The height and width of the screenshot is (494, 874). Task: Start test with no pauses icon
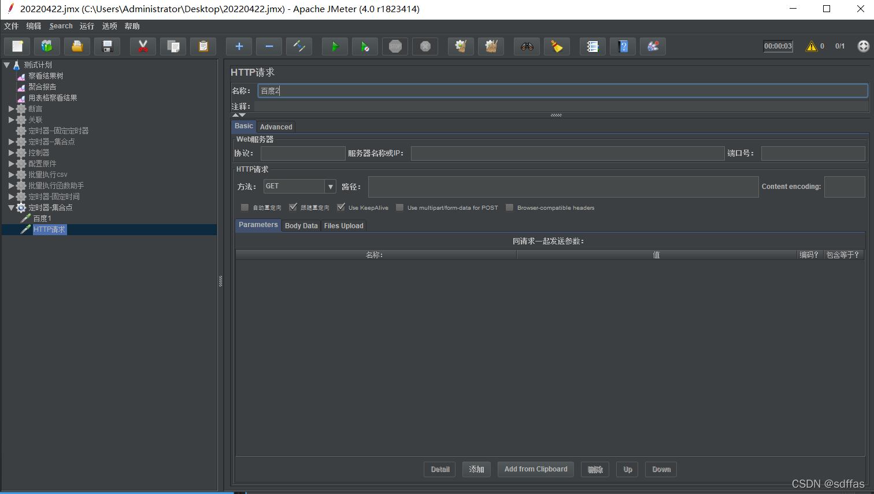point(365,46)
